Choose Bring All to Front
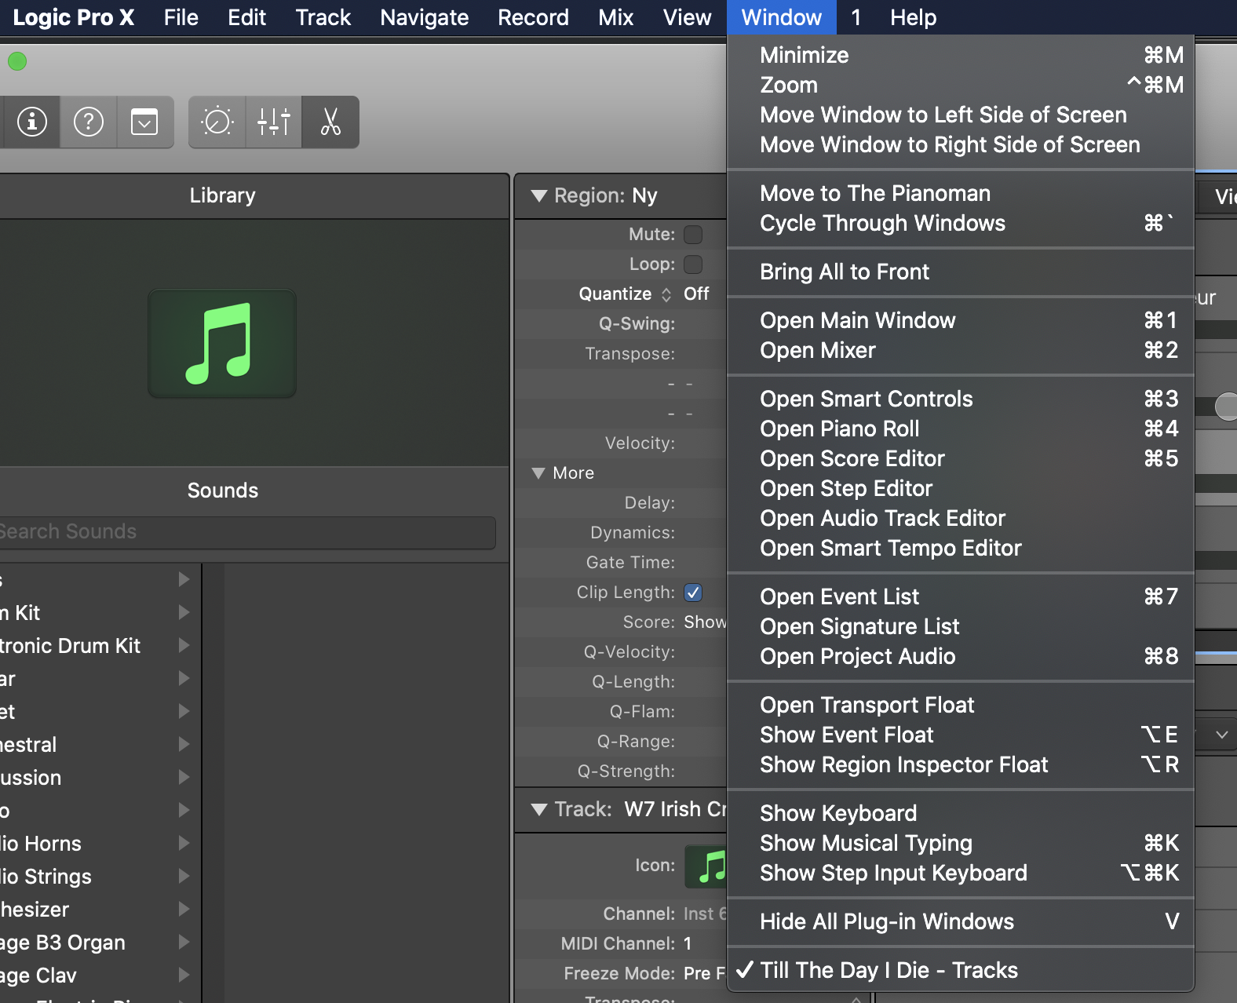 [x=961, y=272]
